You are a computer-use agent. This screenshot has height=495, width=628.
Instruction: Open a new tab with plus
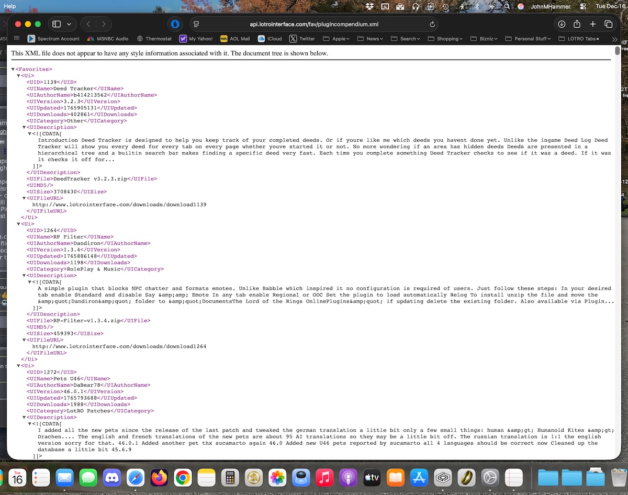(x=593, y=24)
